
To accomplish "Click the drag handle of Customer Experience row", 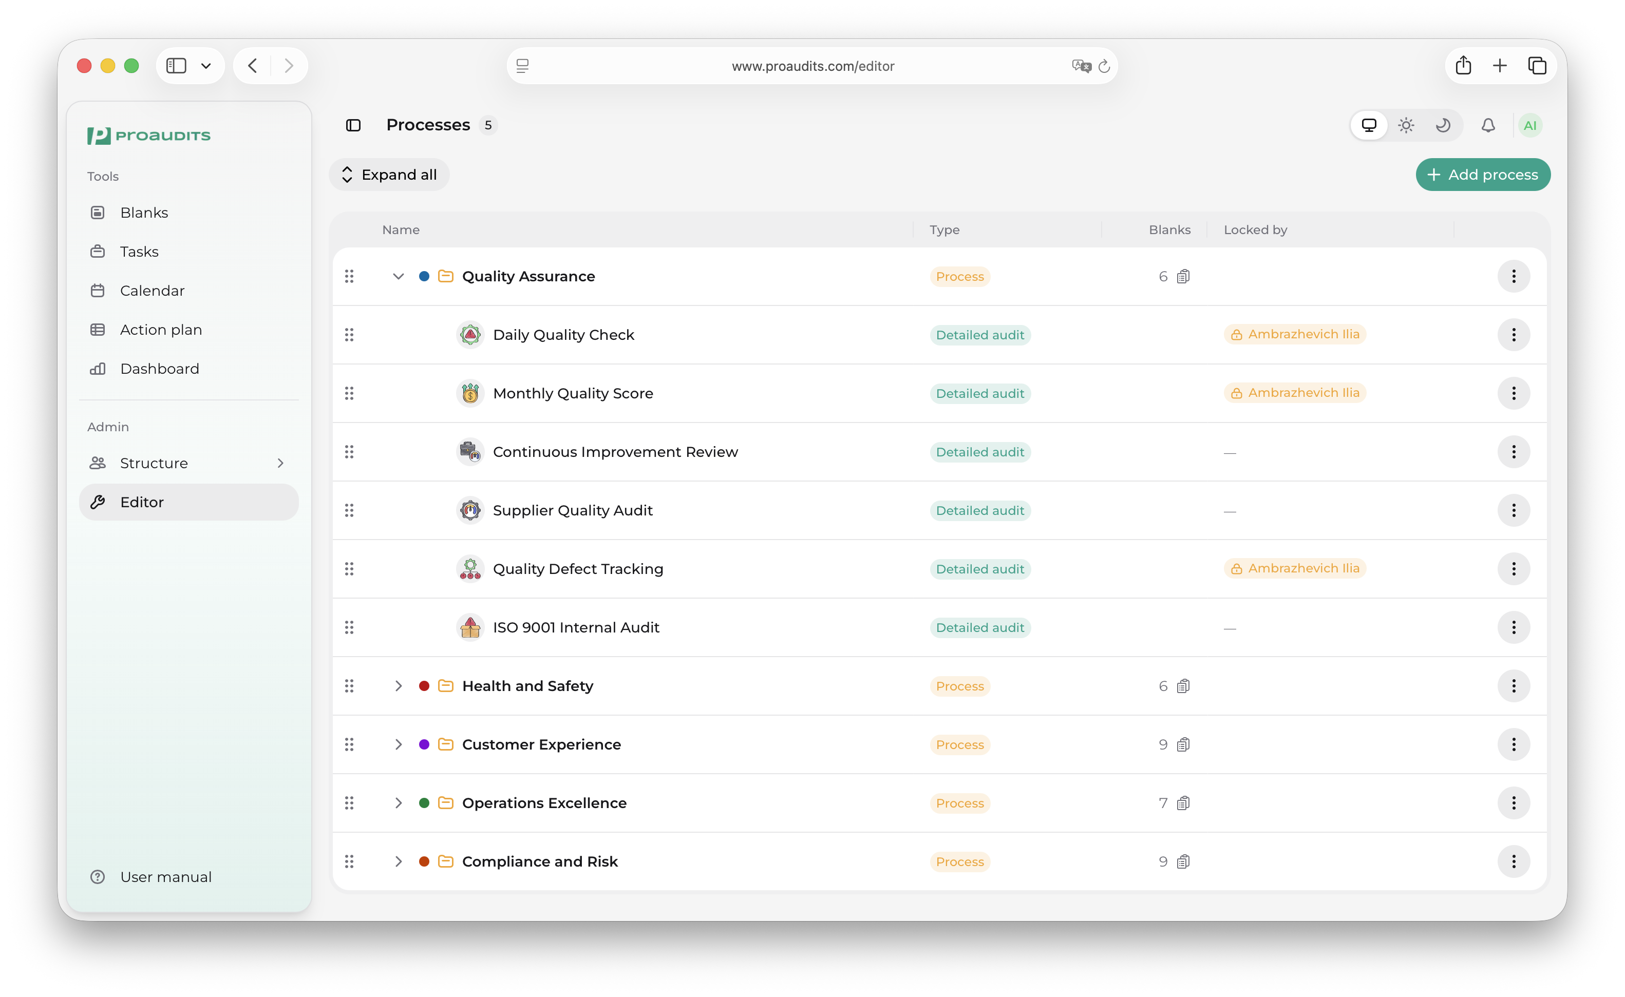I will point(350,744).
